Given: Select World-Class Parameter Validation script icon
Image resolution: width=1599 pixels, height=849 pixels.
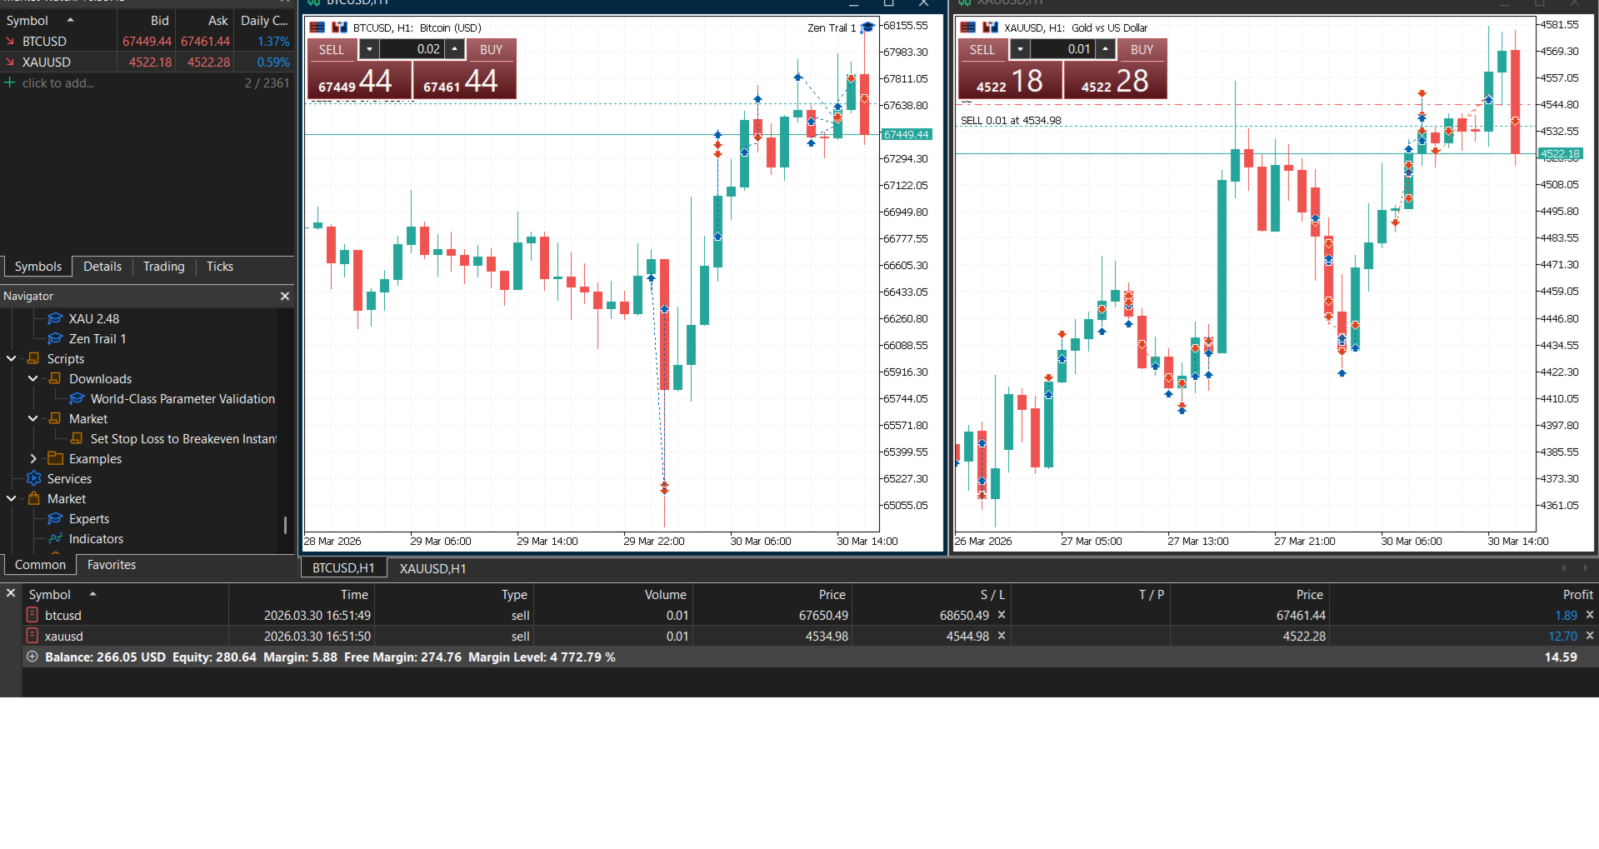Looking at the screenshot, I should pos(77,398).
